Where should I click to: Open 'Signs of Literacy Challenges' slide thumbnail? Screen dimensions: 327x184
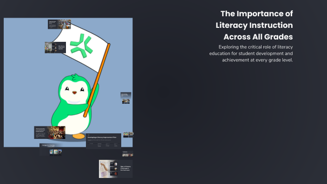(x=116, y=169)
